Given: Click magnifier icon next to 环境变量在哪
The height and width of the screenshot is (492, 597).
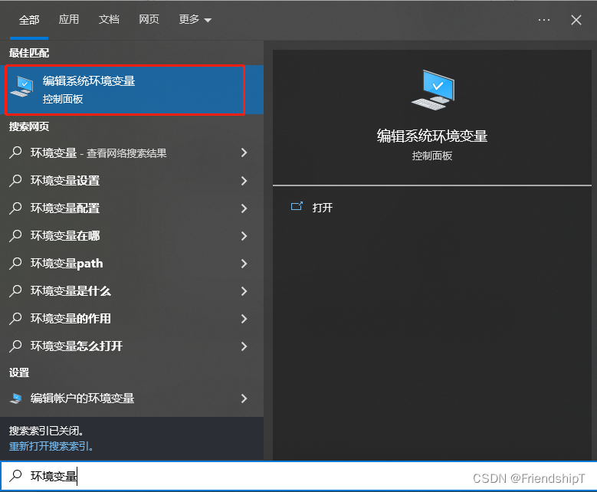Looking at the screenshot, I should point(15,235).
